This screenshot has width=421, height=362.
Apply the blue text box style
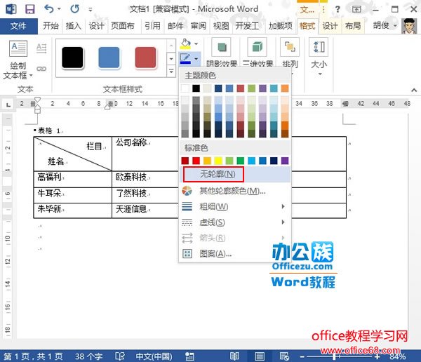tap(109, 58)
